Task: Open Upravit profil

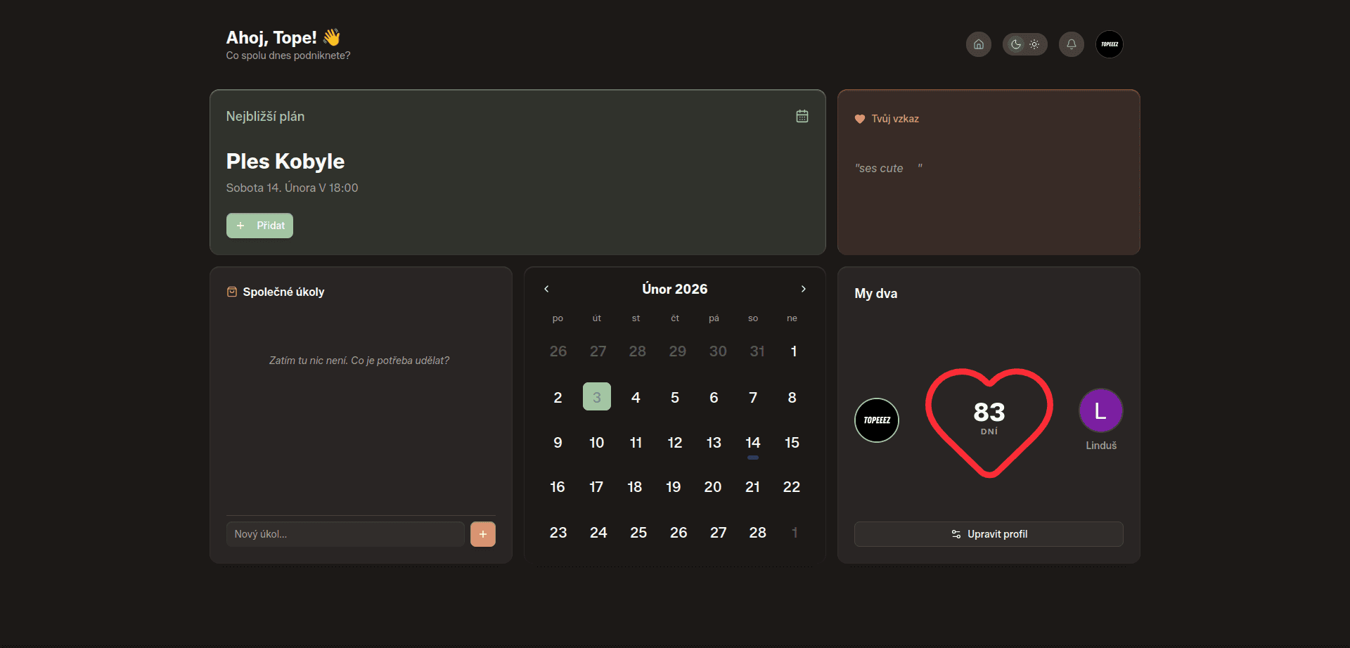Action: [988, 533]
